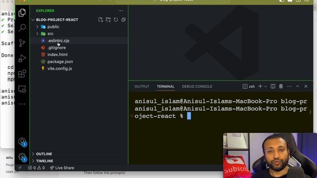Show additional activity bar views ellipsis
The height and width of the screenshot is (178, 317).
pos(22,104)
